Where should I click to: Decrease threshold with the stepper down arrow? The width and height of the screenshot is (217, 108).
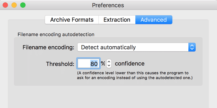click(x=109, y=66)
